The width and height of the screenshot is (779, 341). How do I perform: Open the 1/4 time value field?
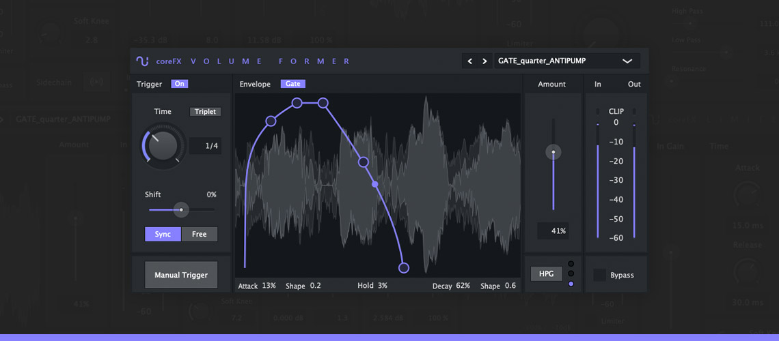[x=205, y=145]
